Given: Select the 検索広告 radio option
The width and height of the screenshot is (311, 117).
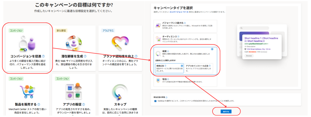Looking at the screenshot, I should click(x=182, y=66).
